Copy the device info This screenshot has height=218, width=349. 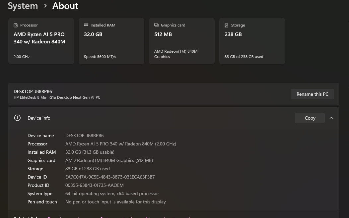(x=310, y=118)
